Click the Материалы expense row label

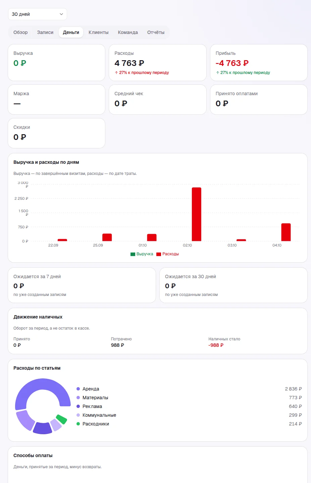[95, 398]
